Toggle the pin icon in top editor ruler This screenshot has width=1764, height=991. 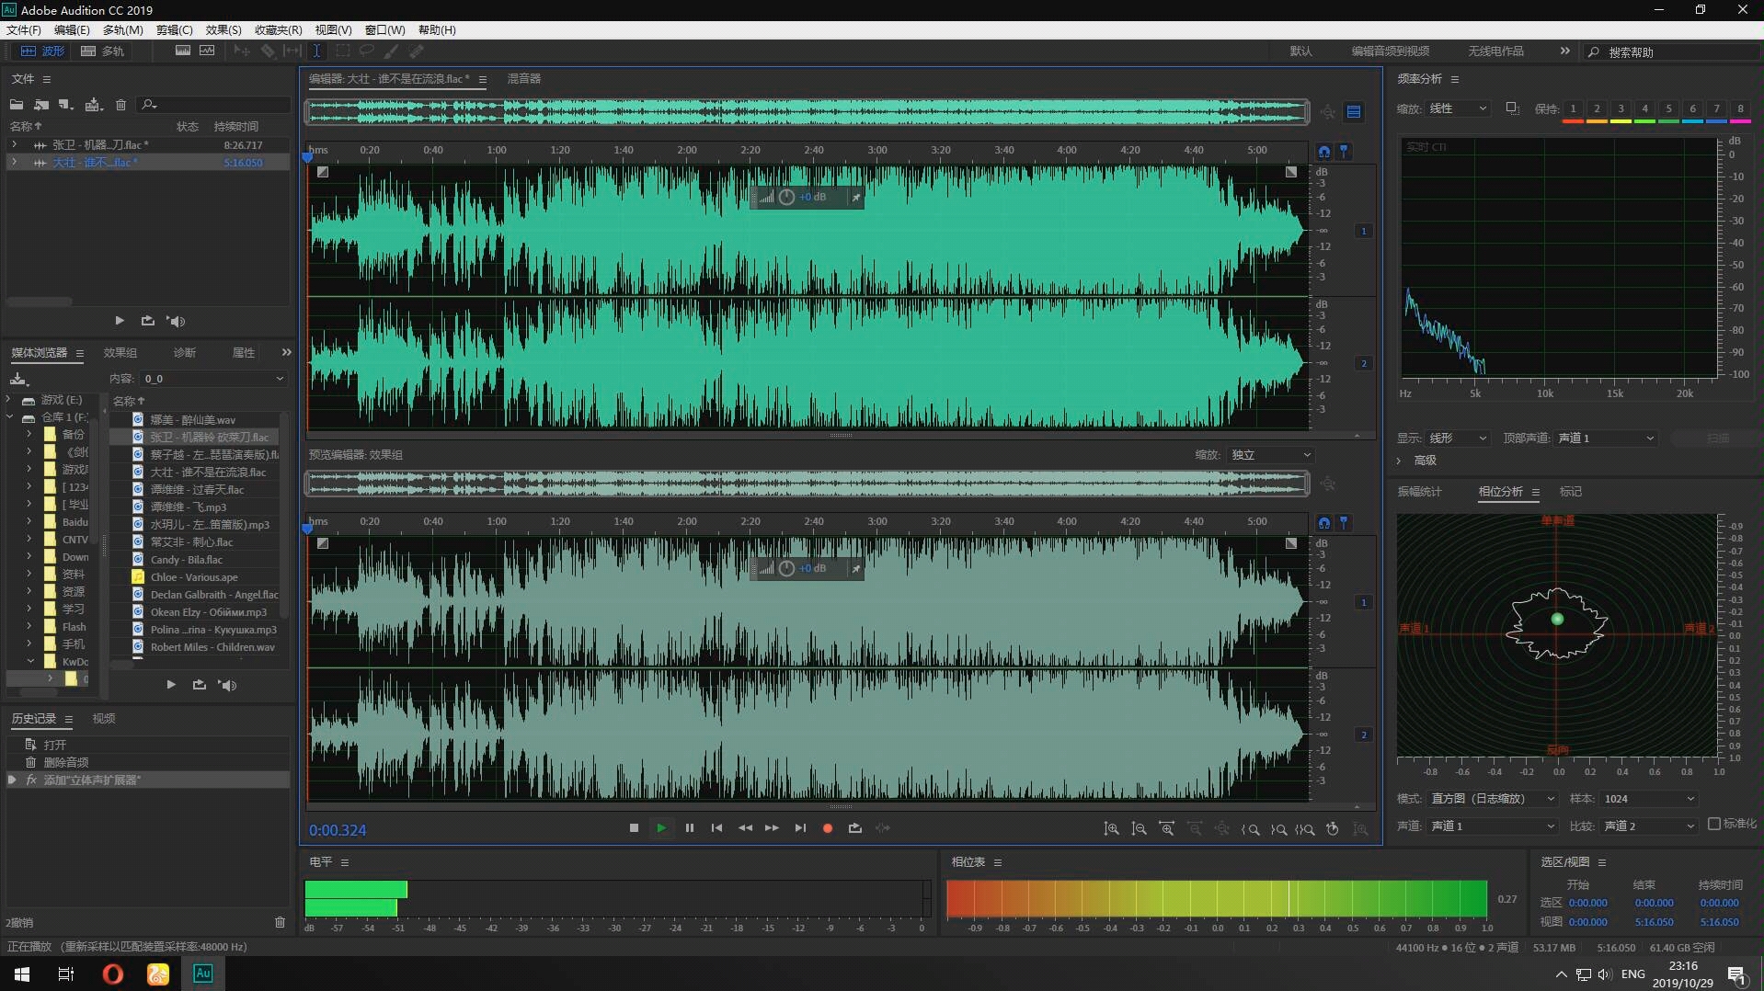(1344, 152)
